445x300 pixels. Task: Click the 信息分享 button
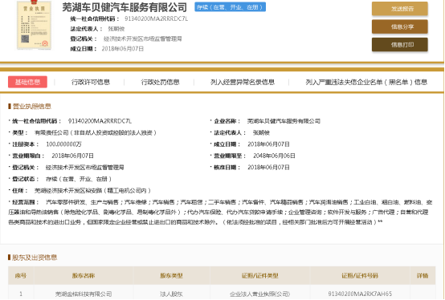(399, 26)
